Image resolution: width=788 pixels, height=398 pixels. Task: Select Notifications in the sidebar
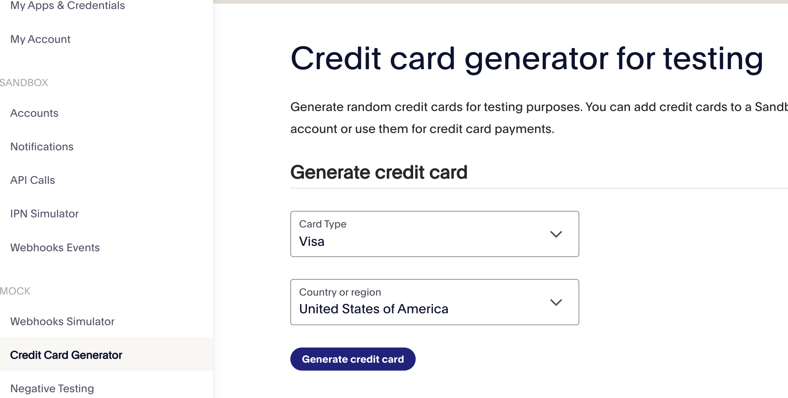coord(42,147)
